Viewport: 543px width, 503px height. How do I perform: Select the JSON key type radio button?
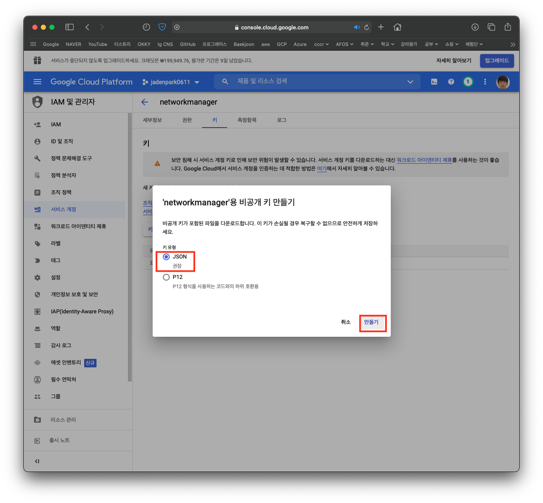pyautogui.click(x=166, y=257)
